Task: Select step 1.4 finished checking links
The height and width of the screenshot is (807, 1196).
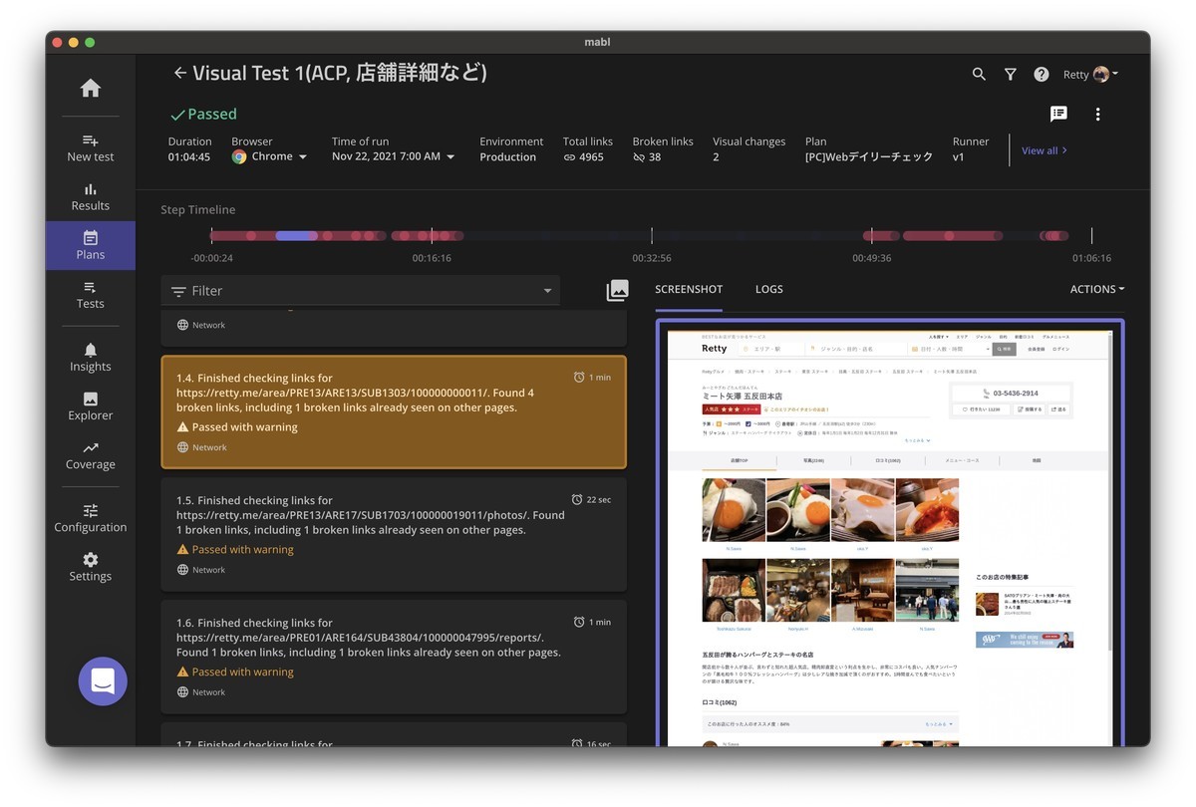Action: (x=394, y=411)
